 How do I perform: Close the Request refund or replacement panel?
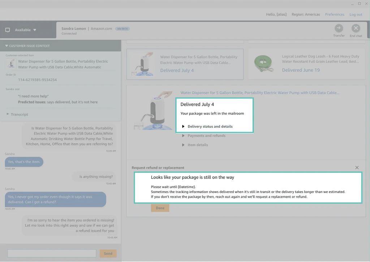pos(357,167)
